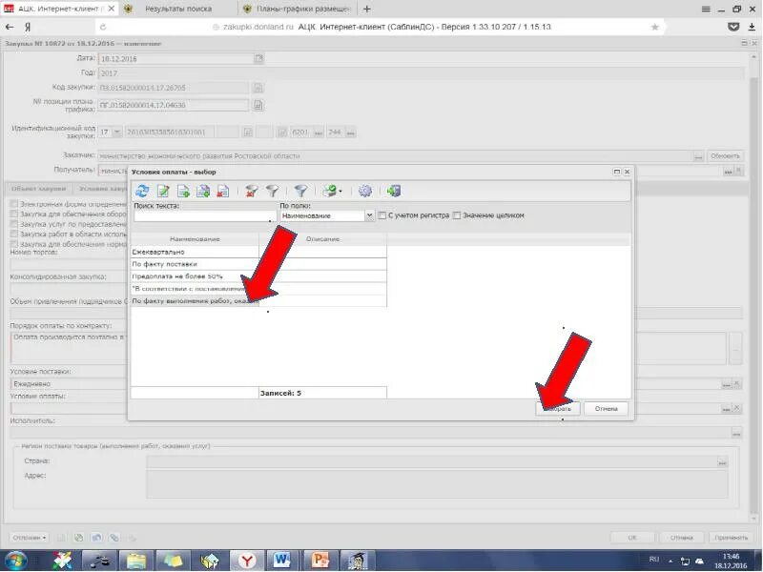Switch to Результаты поиска browser tab
The image size is (763, 572).
coord(178,9)
